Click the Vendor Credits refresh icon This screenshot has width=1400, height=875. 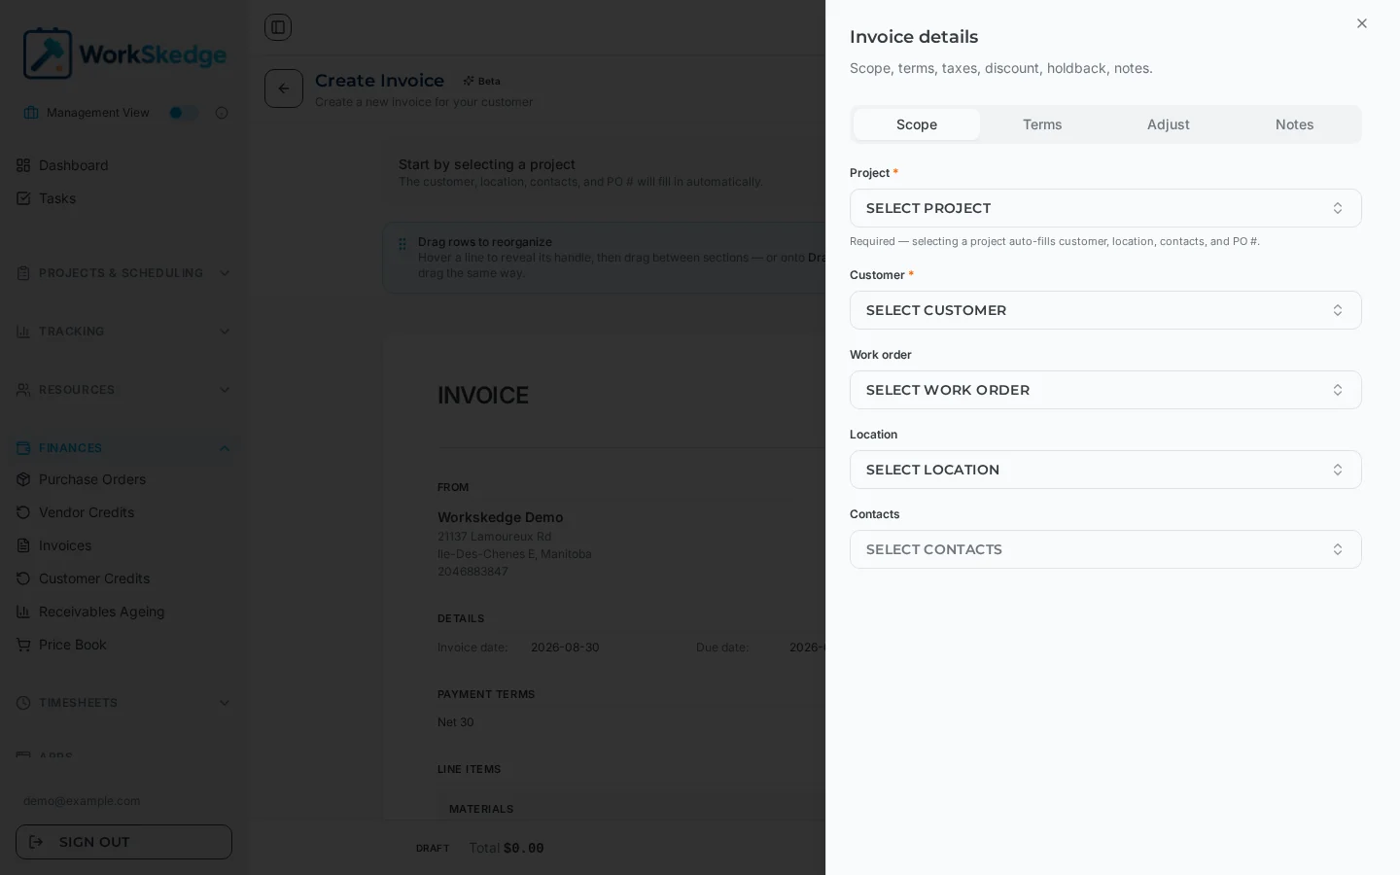(23, 512)
